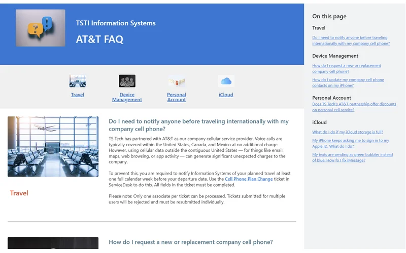
Task: Click the orange 'Travel' section label
Action: click(x=19, y=193)
